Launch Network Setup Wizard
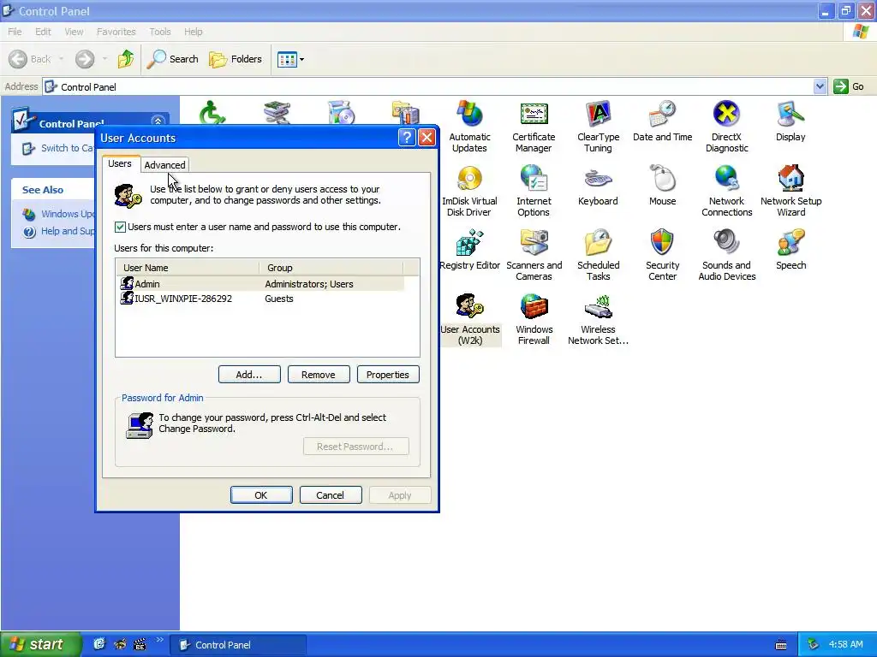 click(x=790, y=191)
